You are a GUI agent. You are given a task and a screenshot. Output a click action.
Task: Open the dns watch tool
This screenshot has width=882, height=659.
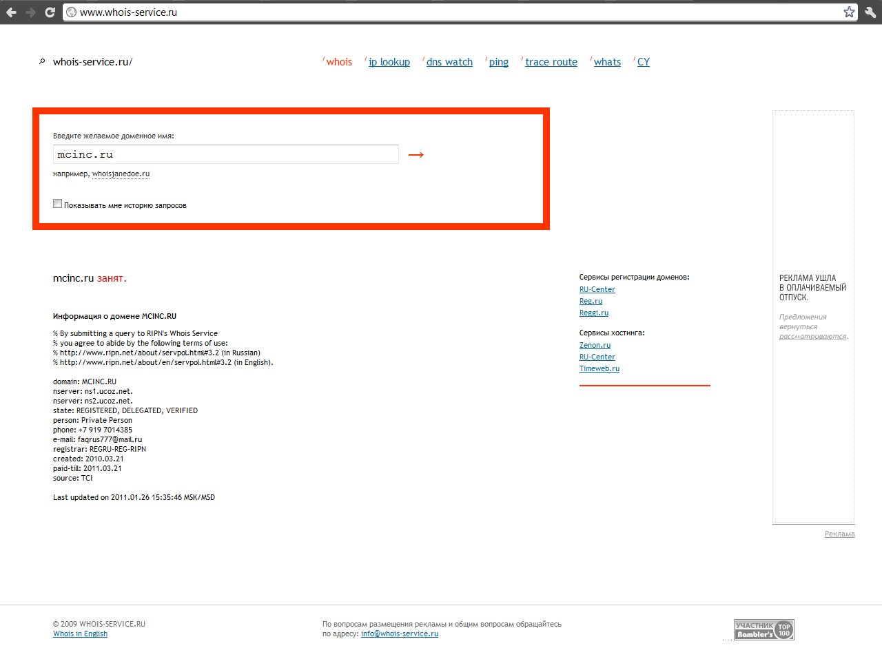[449, 62]
